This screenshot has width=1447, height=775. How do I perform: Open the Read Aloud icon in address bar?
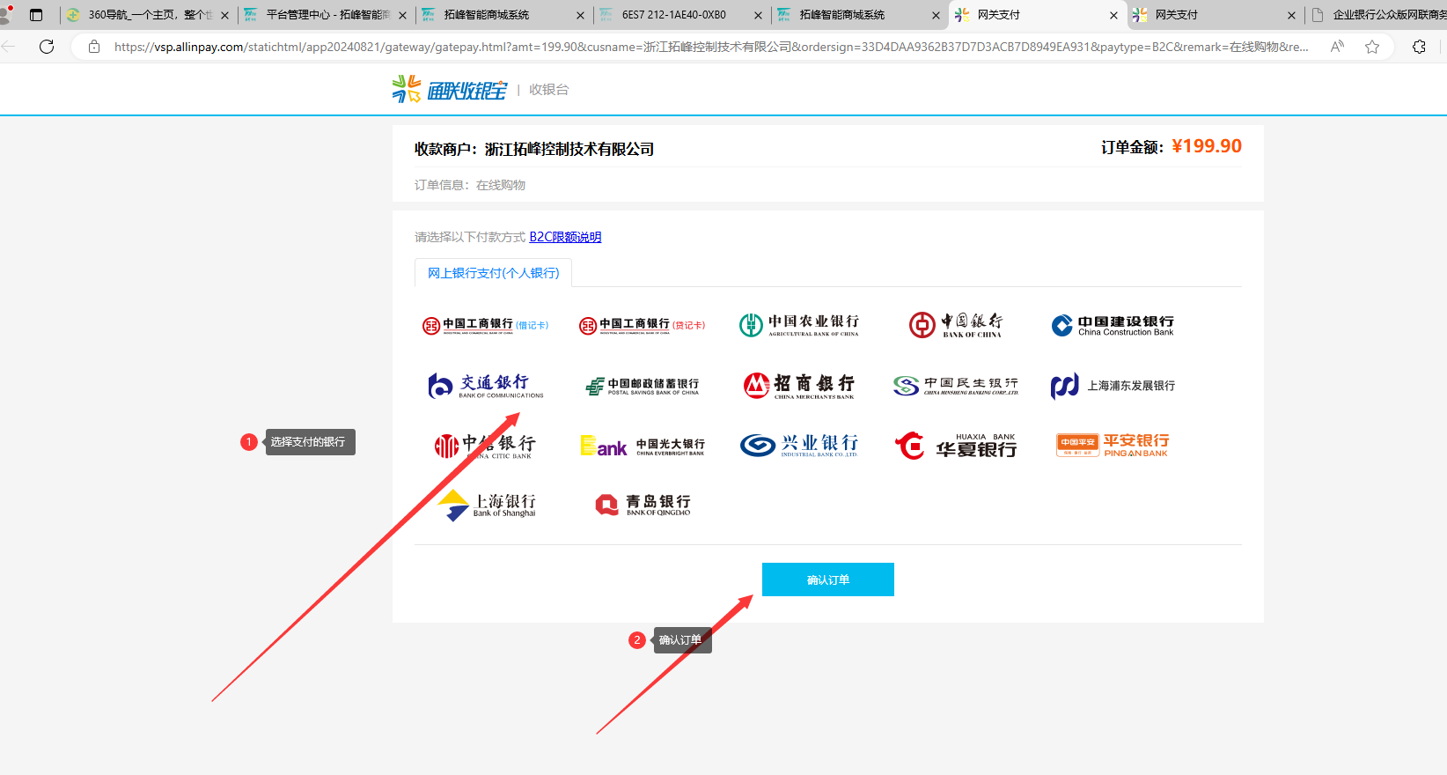point(1337,47)
